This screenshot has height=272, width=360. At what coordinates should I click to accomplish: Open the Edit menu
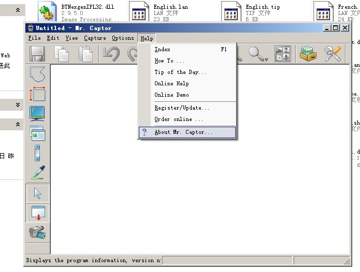click(x=53, y=38)
